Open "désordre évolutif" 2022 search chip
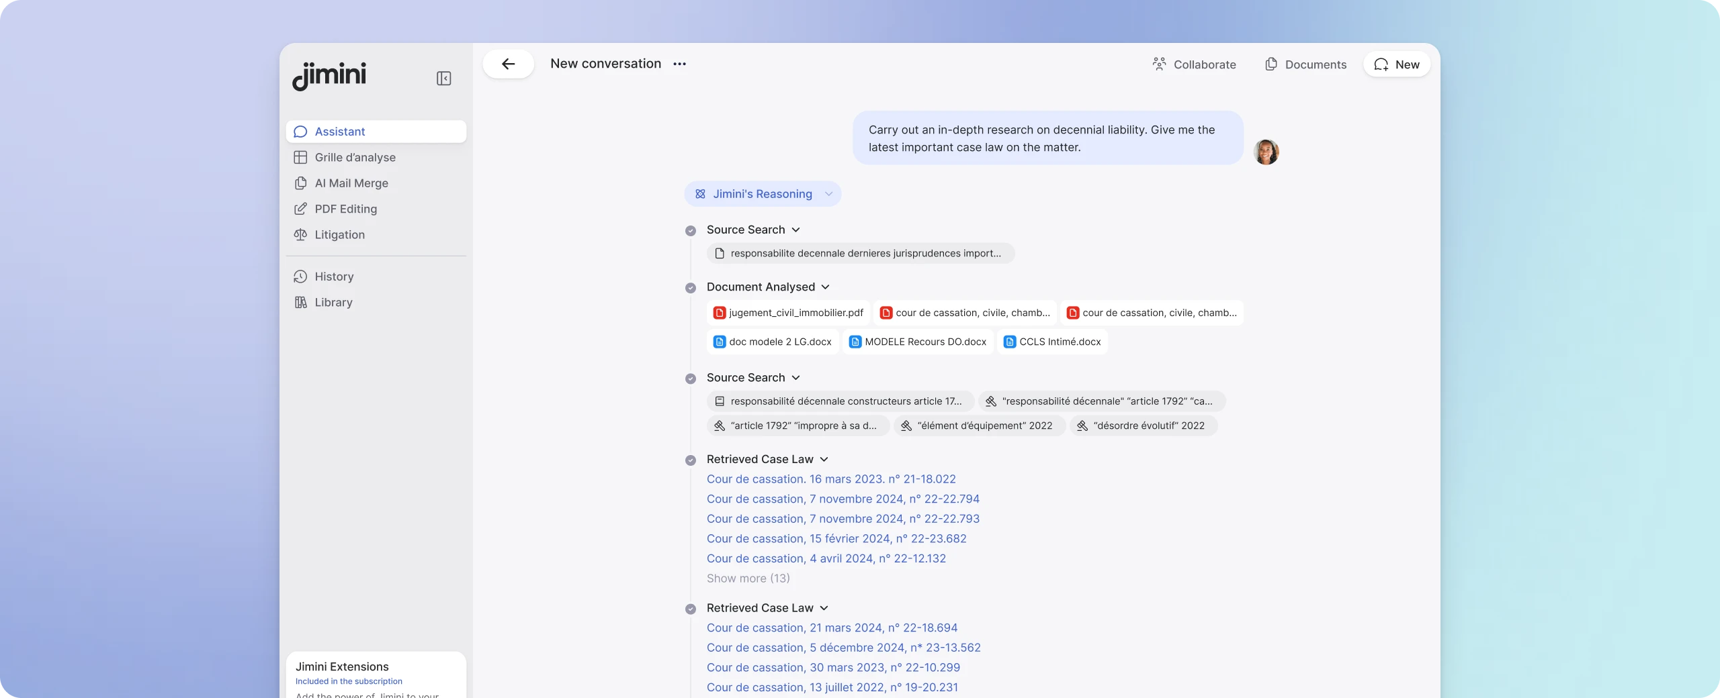1720x698 pixels. [1144, 426]
